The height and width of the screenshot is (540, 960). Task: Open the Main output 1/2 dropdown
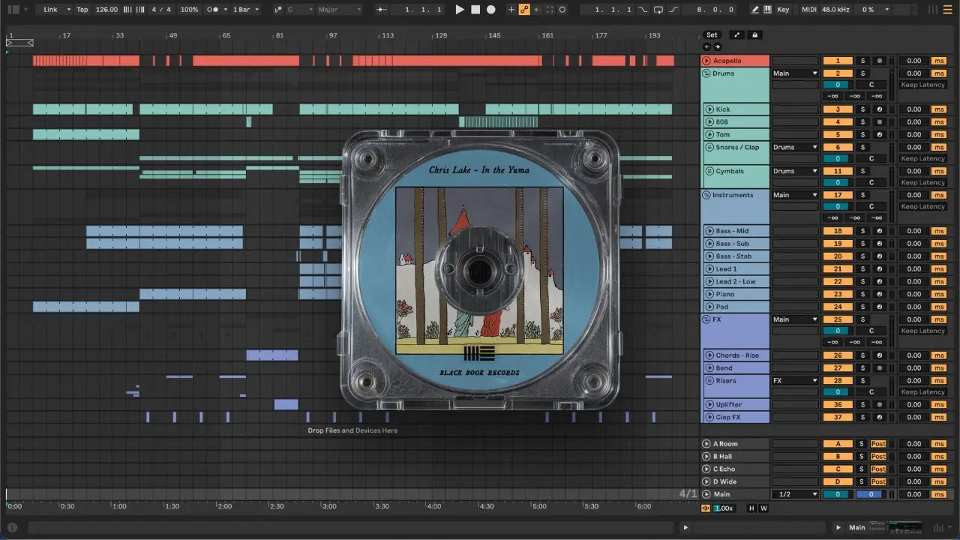click(x=795, y=495)
